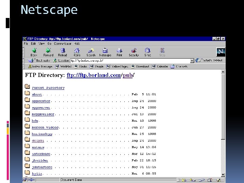The height and width of the screenshot is (183, 244).
Task: Open the People shortcut
Action: coord(97,66)
